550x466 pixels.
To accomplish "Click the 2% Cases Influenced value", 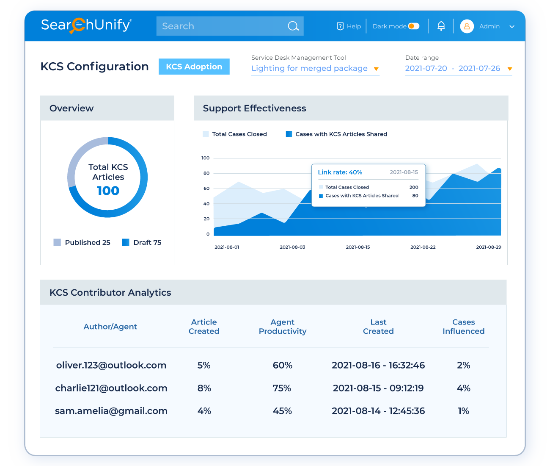I will (464, 365).
